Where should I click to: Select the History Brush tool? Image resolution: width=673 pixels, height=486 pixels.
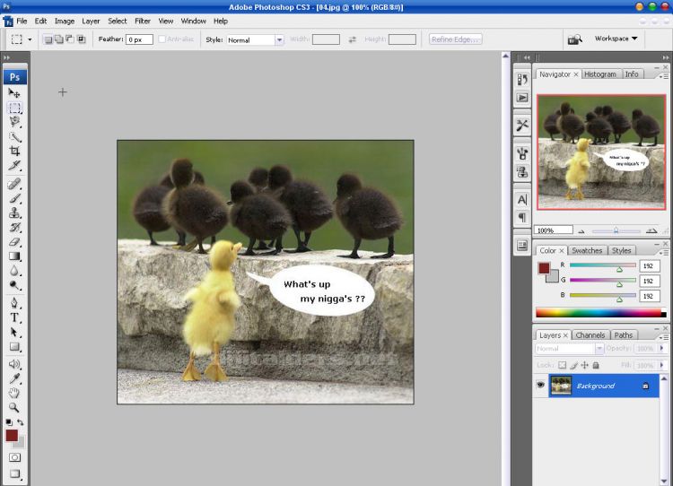[x=14, y=228]
